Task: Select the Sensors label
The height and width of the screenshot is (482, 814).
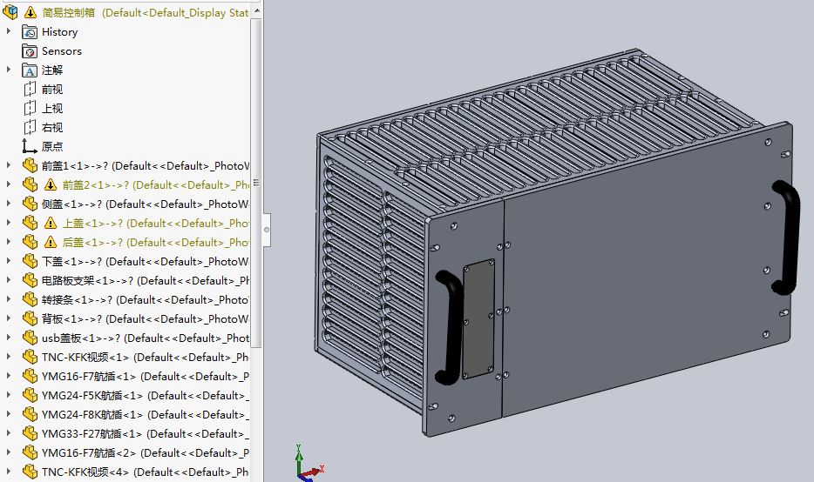Action: tap(62, 51)
